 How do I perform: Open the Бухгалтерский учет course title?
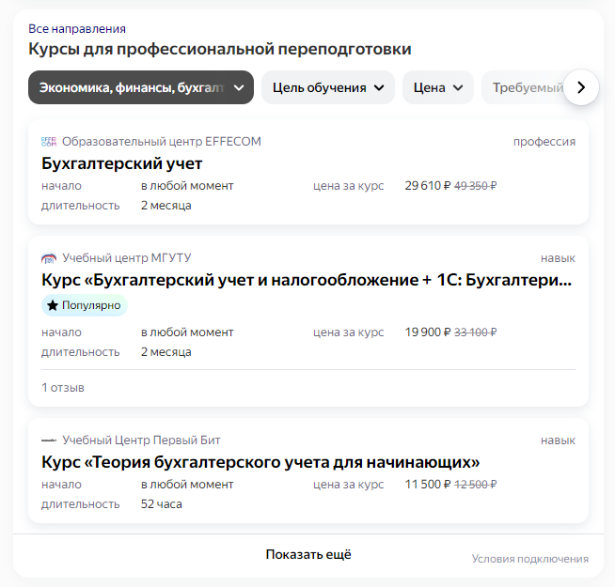pos(122,163)
